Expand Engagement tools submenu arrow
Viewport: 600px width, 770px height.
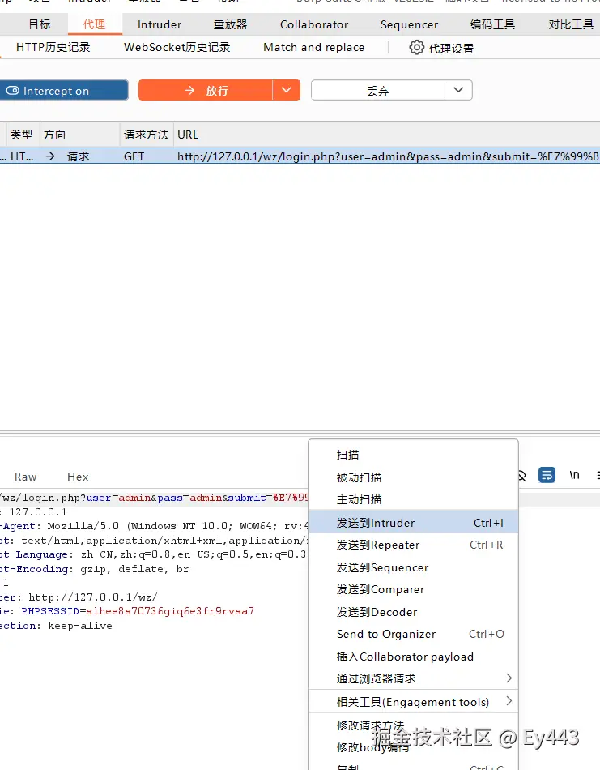pyautogui.click(x=509, y=701)
